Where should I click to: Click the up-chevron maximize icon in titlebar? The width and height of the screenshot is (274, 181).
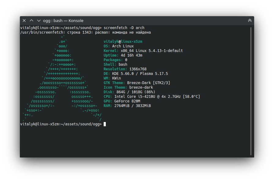tap(31, 20)
